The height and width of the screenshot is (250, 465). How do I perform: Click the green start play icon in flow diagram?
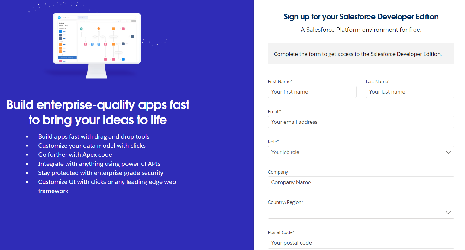[x=81, y=29]
